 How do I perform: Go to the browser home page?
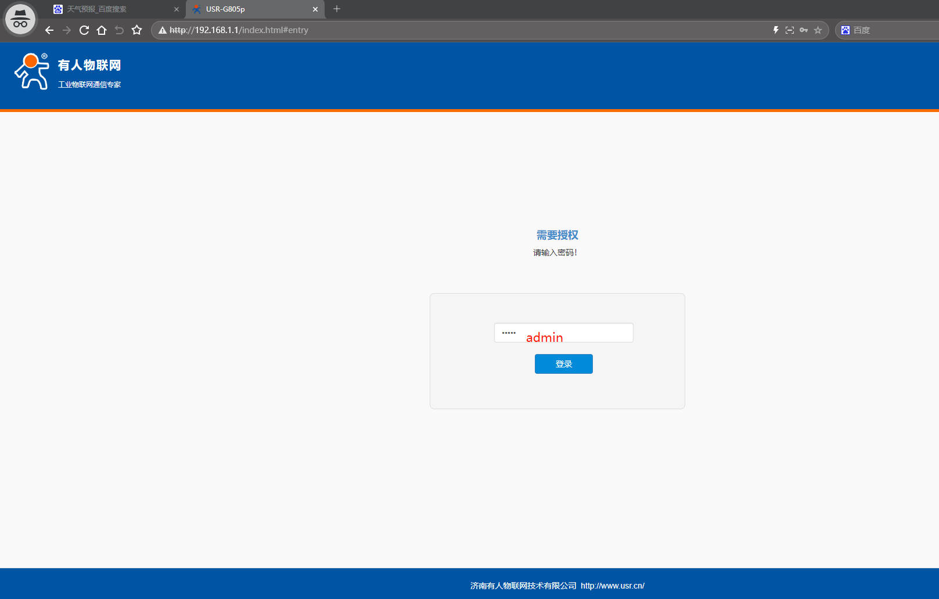pyautogui.click(x=102, y=30)
